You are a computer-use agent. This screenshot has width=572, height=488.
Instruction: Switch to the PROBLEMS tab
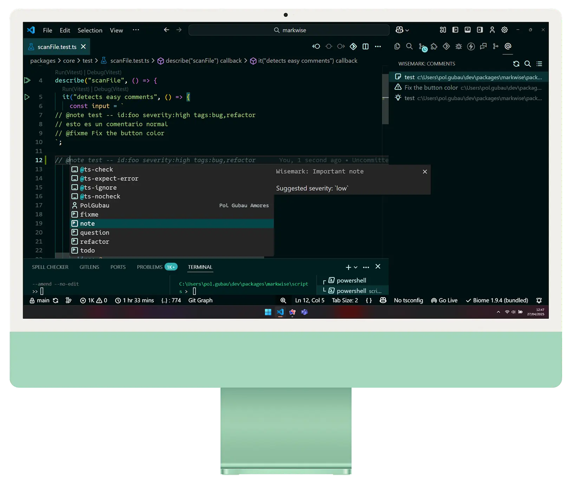point(149,267)
